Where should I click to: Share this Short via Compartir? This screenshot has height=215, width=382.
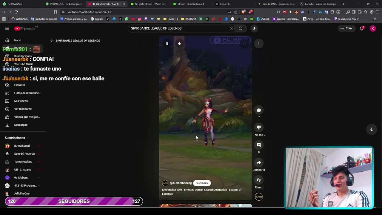259,162
